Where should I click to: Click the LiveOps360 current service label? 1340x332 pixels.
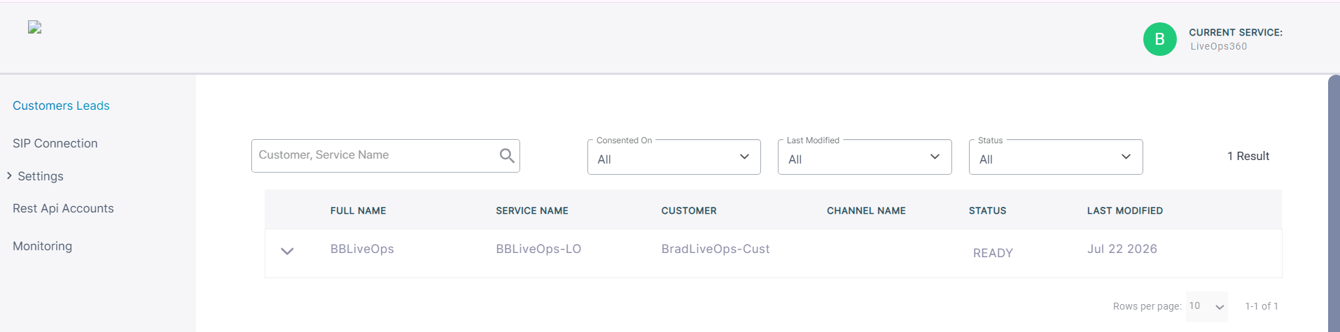pos(1218,47)
